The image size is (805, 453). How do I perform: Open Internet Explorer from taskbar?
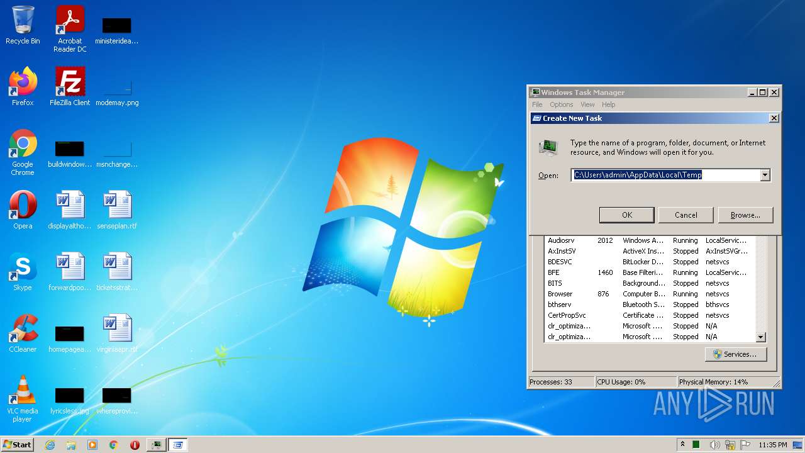[x=50, y=445]
